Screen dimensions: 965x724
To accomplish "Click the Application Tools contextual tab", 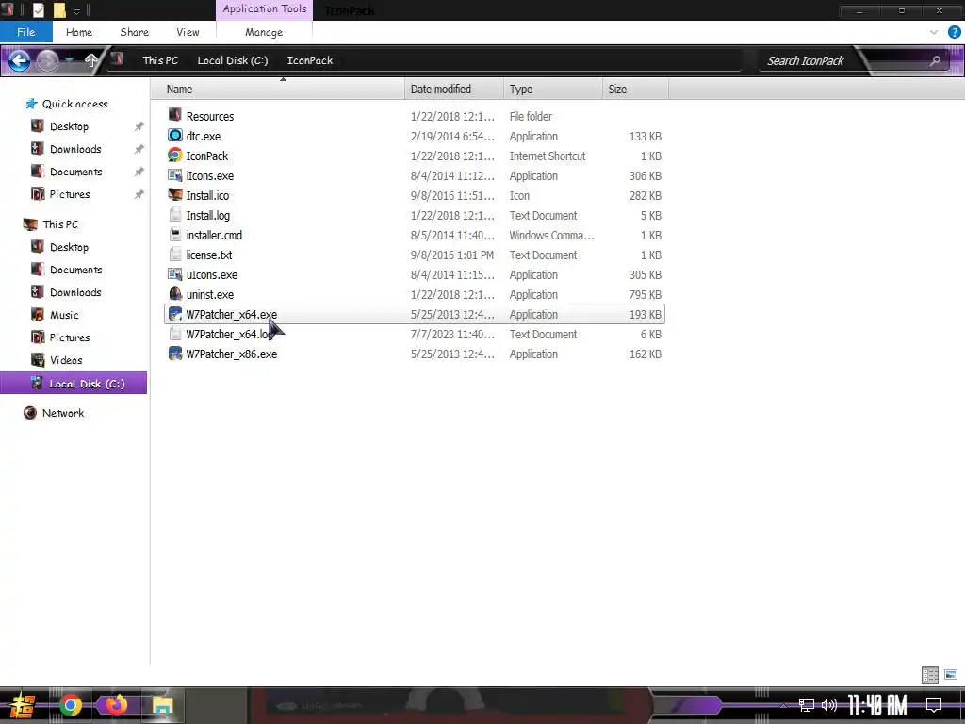I will tap(265, 9).
